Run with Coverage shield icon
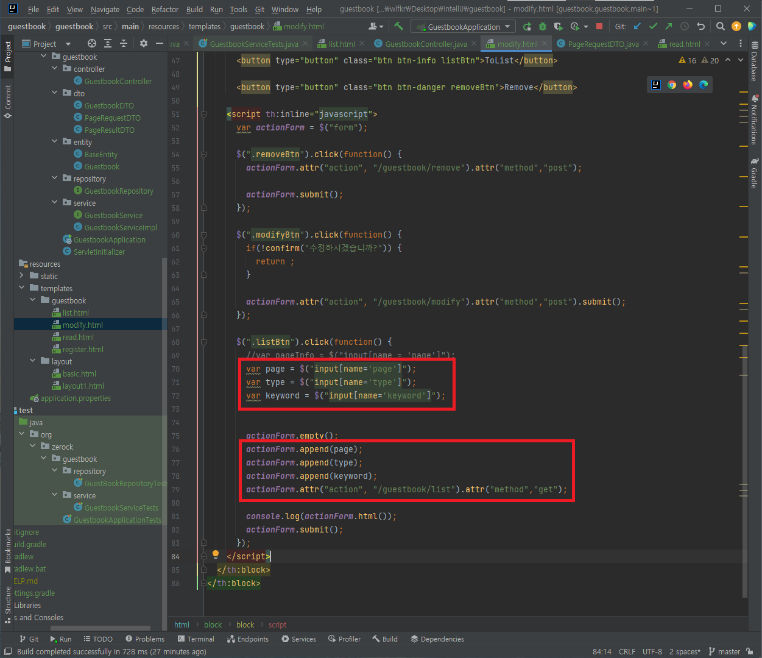Screen dimensions: 762x658 click(558, 26)
